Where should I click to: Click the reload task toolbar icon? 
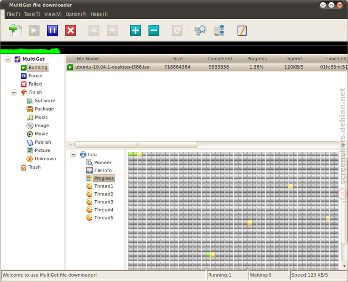pyautogui.click(x=177, y=30)
